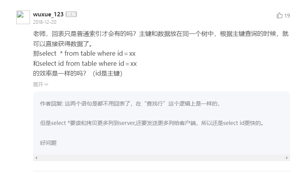Click the 好问题 text in reply

tap(48, 143)
